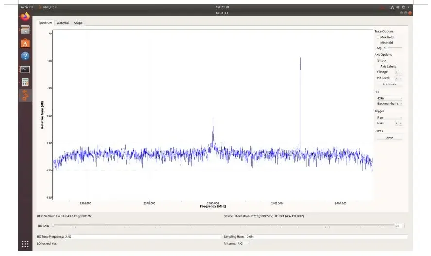Toggle the Grid checkbox off

click(379, 61)
